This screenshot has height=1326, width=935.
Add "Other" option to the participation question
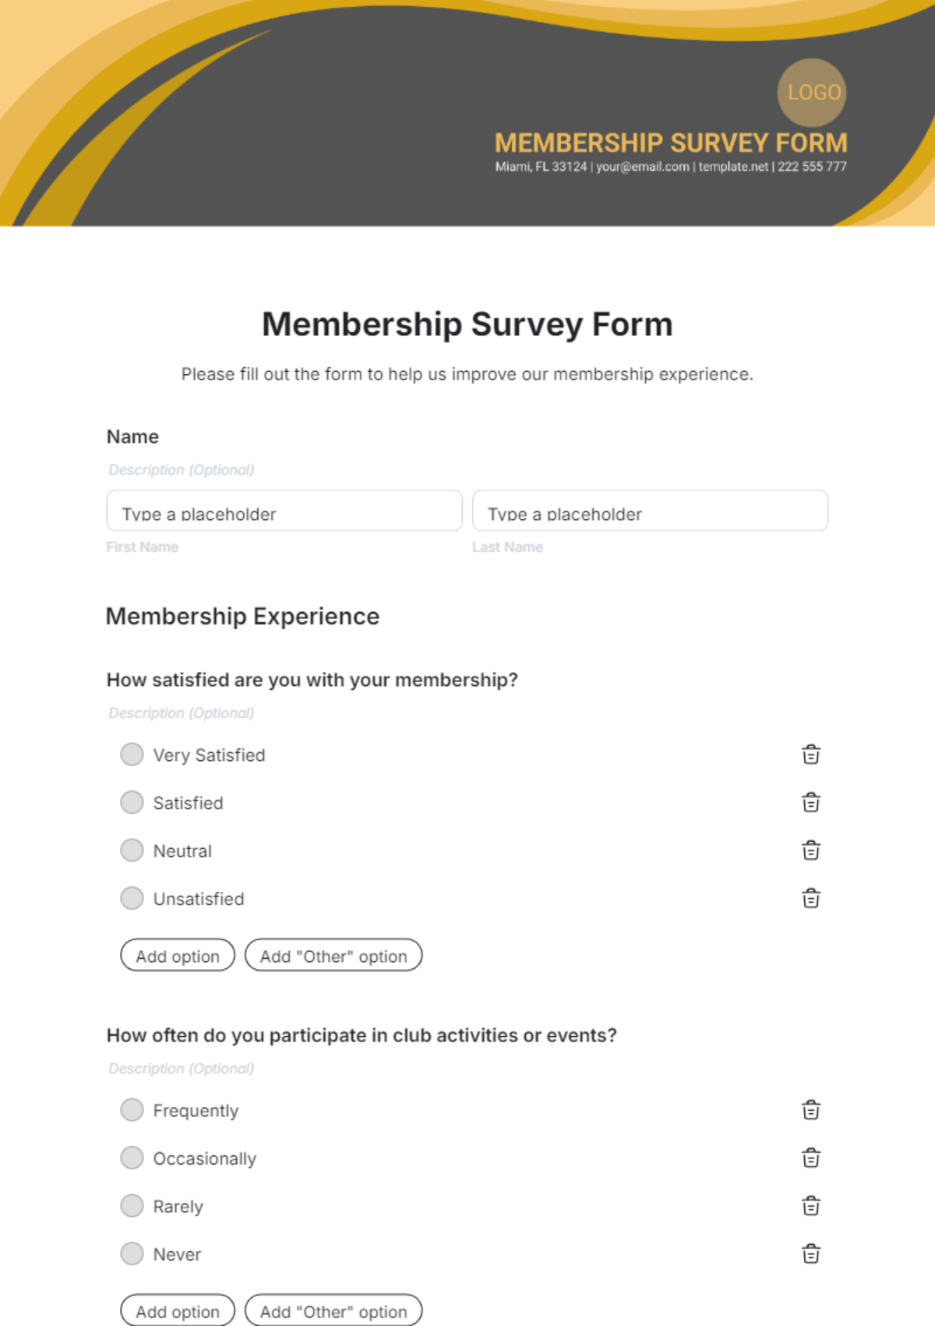pyautogui.click(x=333, y=1311)
